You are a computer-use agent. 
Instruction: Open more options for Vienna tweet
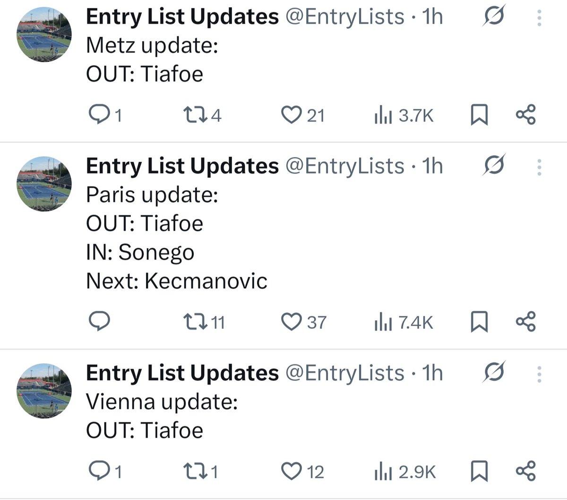point(539,374)
